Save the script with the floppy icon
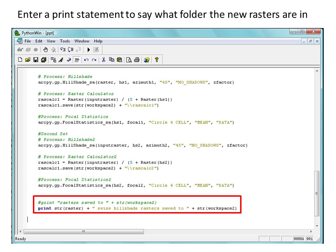This screenshot has height=252, width=336. (x=36, y=60)
